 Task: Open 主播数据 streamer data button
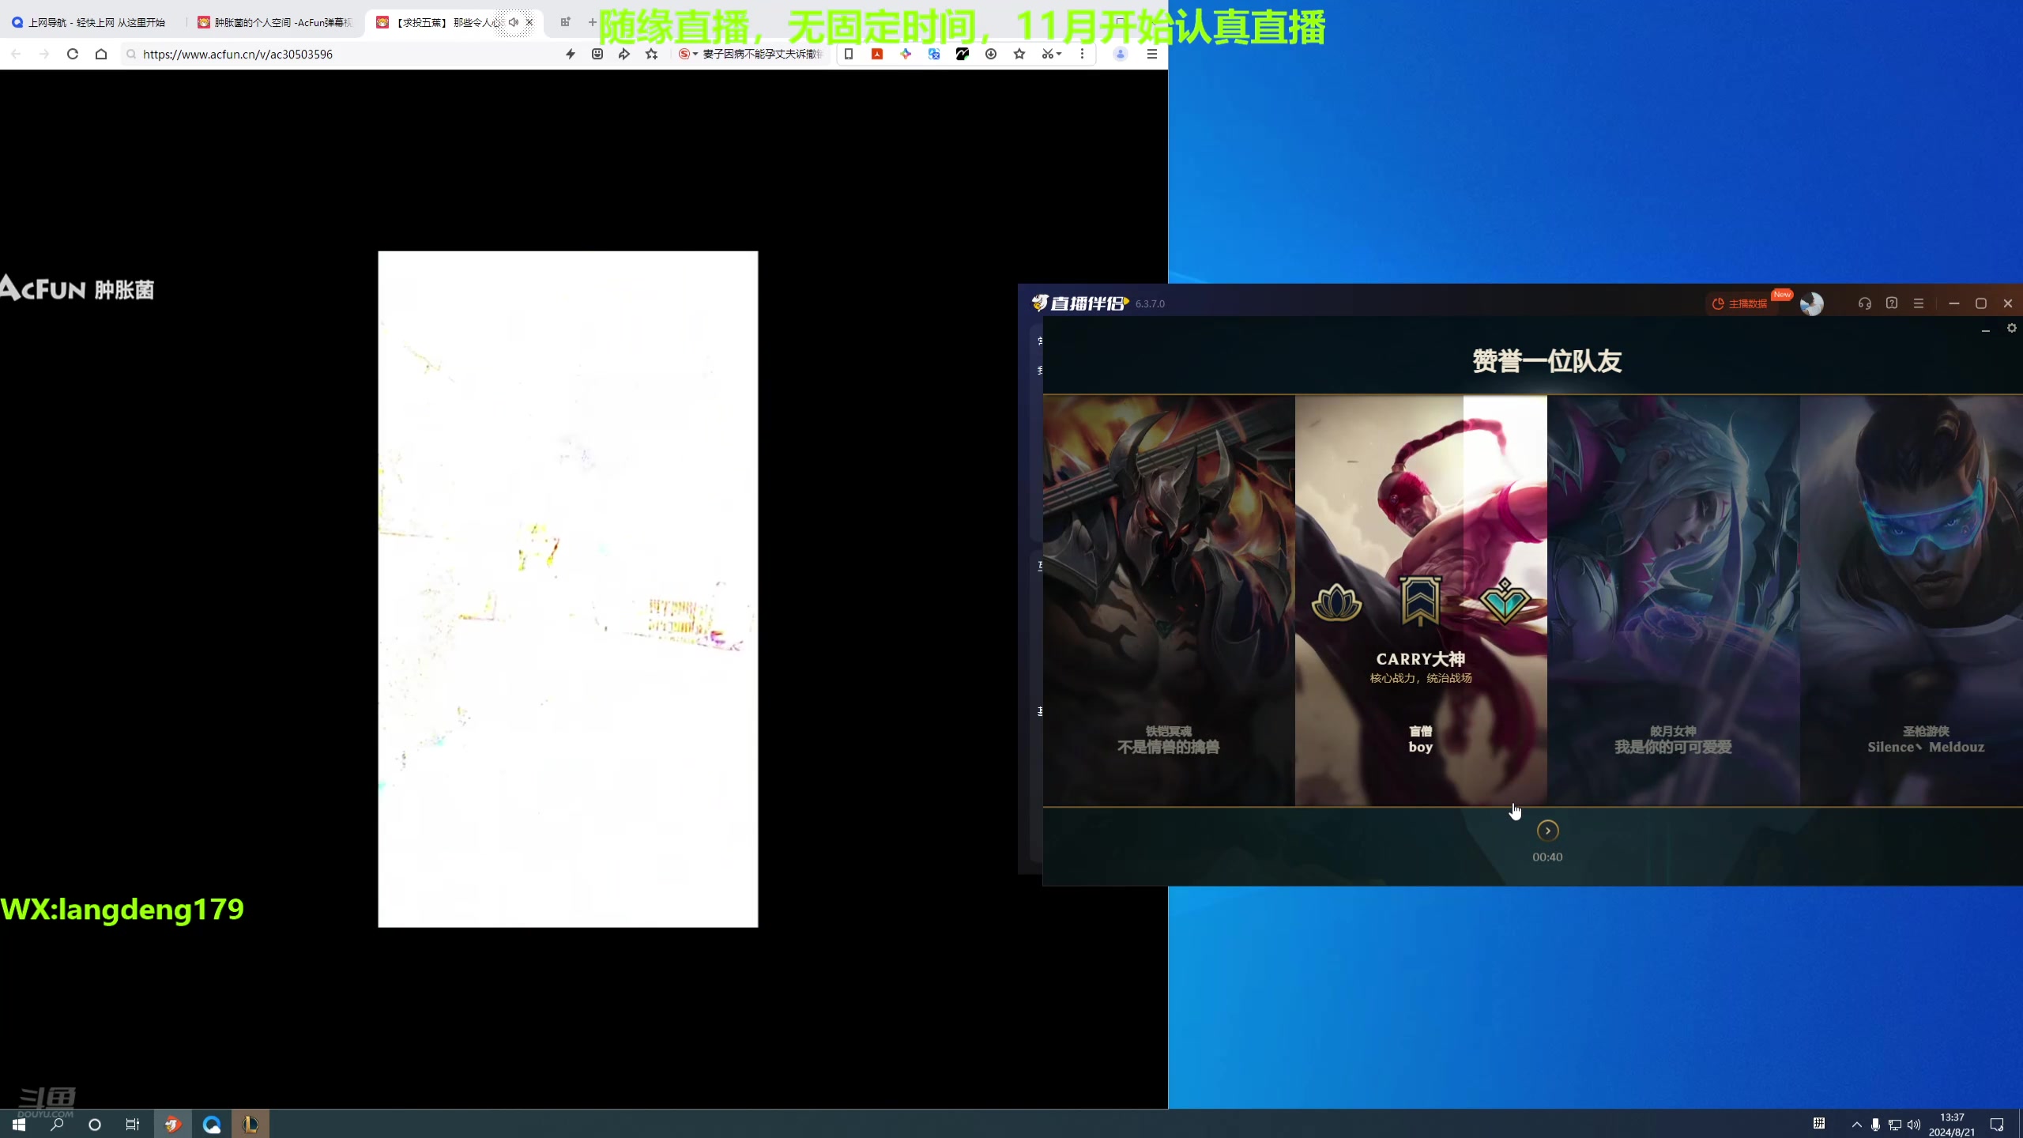[x=1740, y=303]
